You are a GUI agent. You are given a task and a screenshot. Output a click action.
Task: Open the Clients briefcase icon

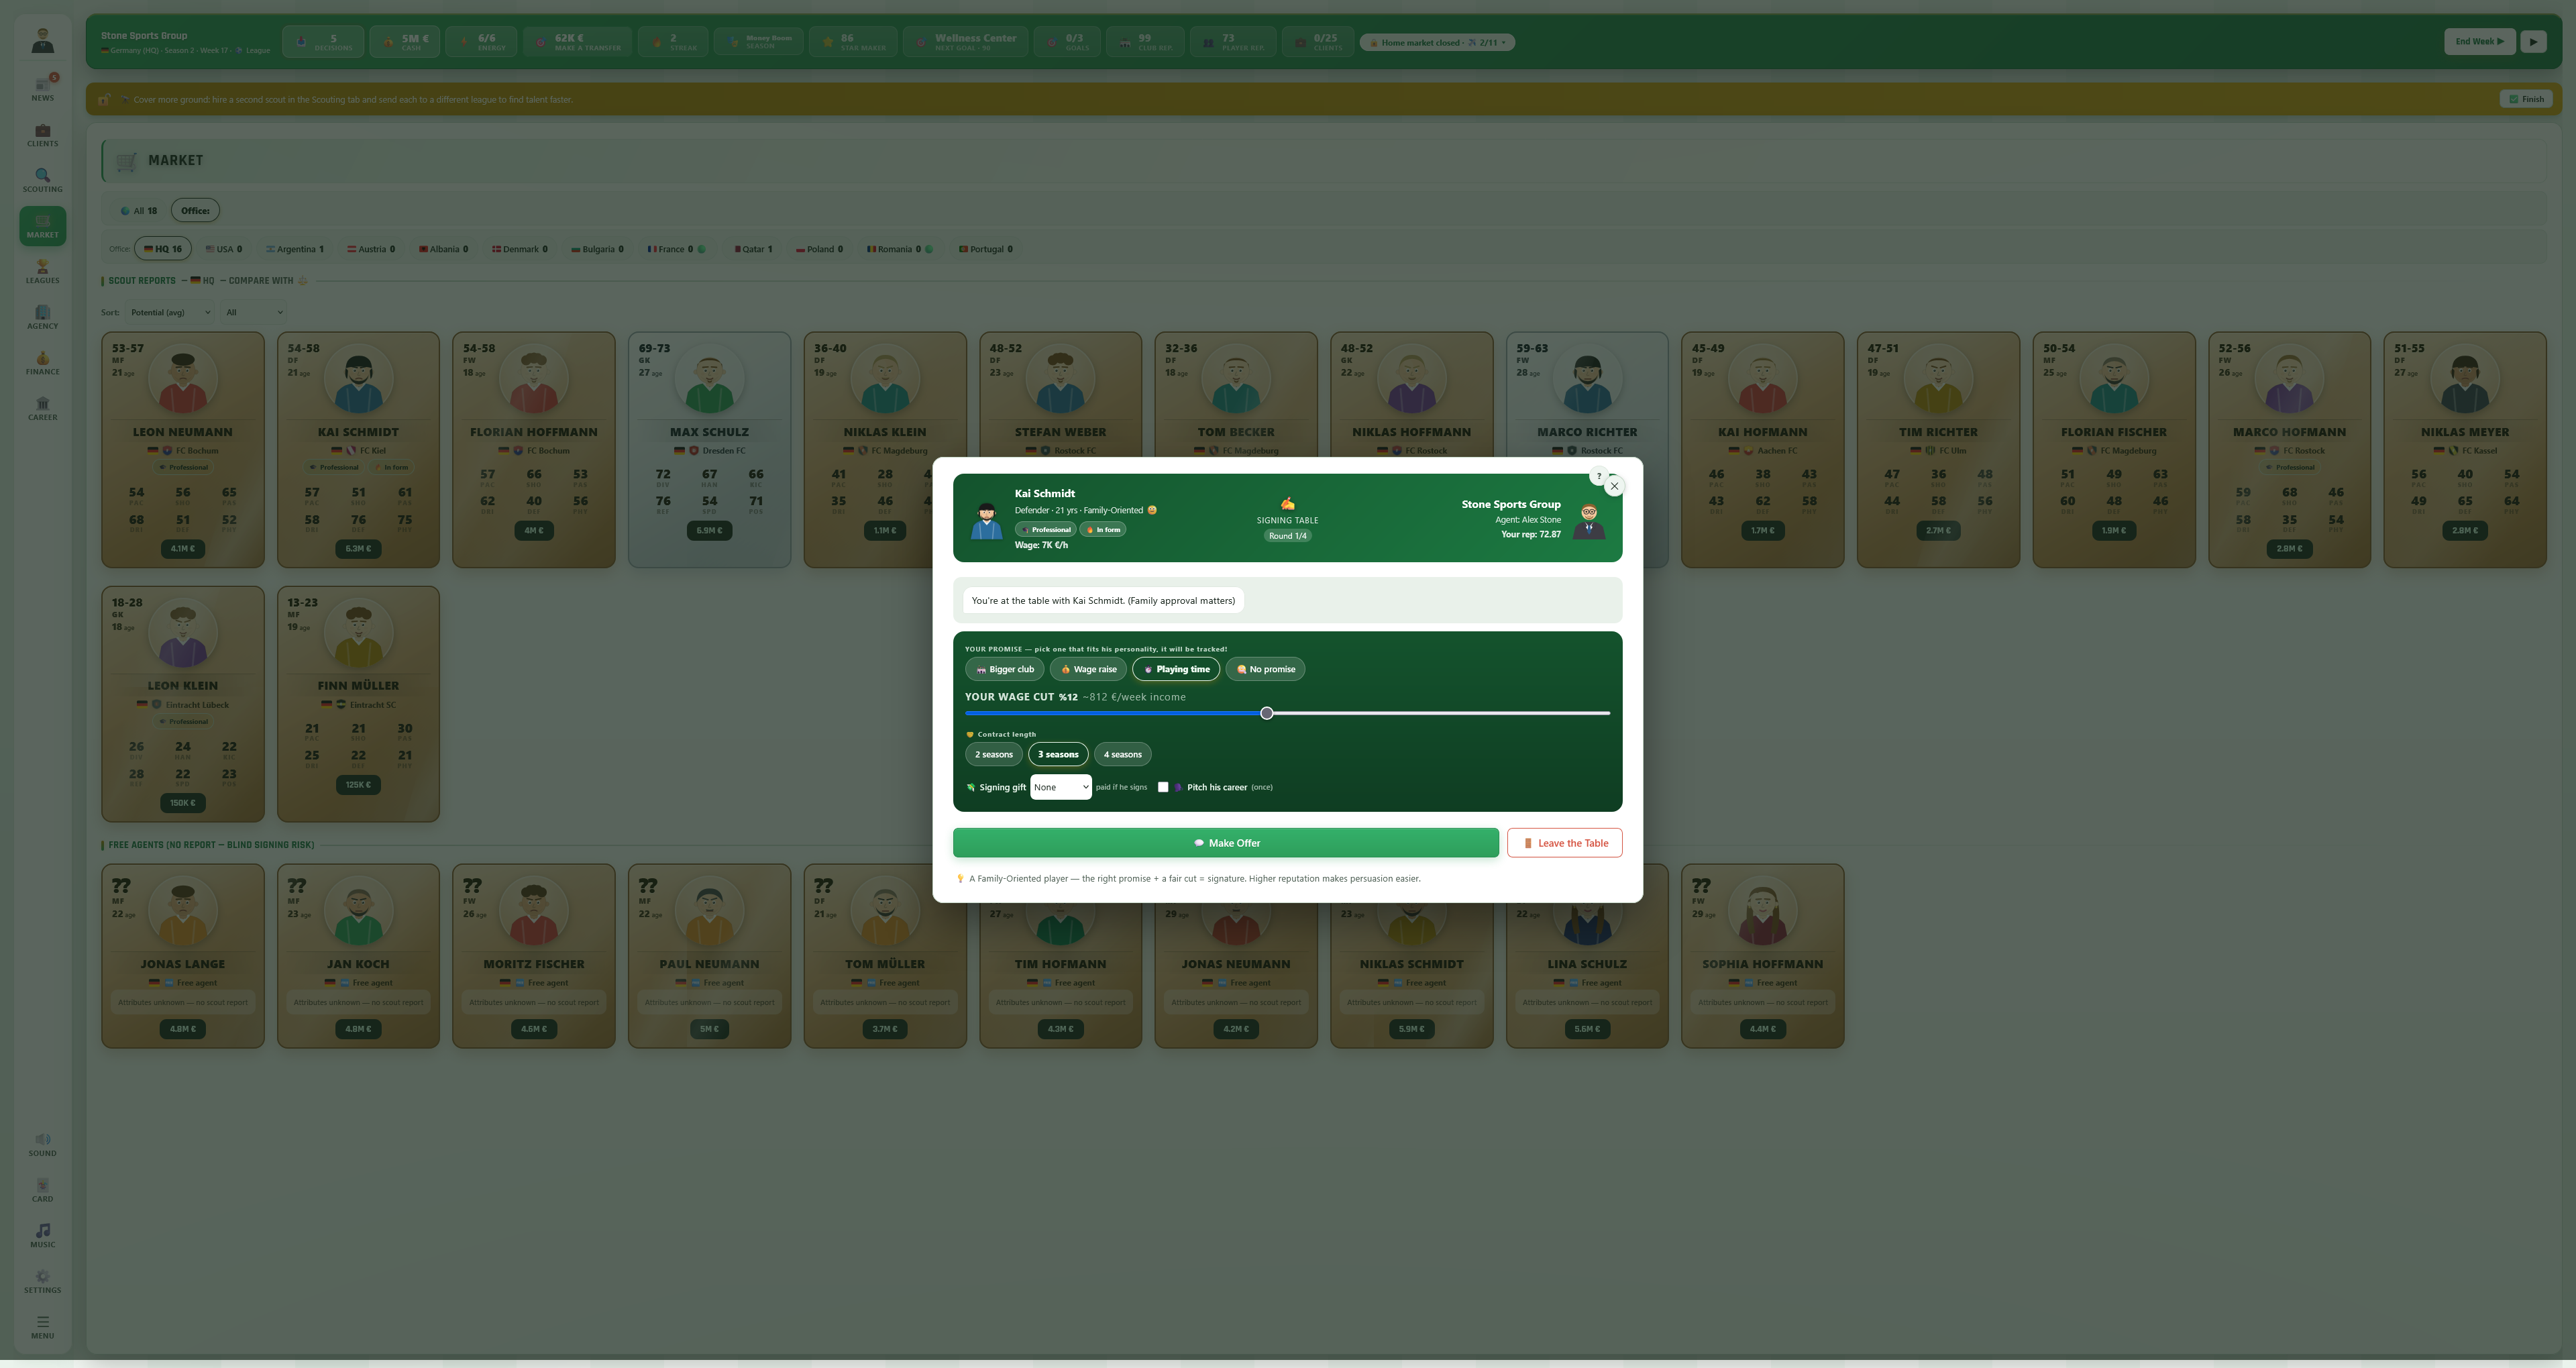(x=42, y=134)
